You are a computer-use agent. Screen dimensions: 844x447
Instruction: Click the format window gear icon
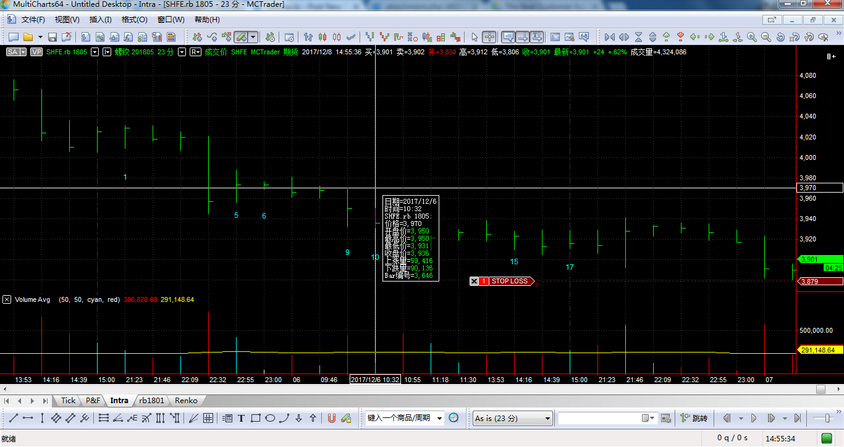point(289,37)
